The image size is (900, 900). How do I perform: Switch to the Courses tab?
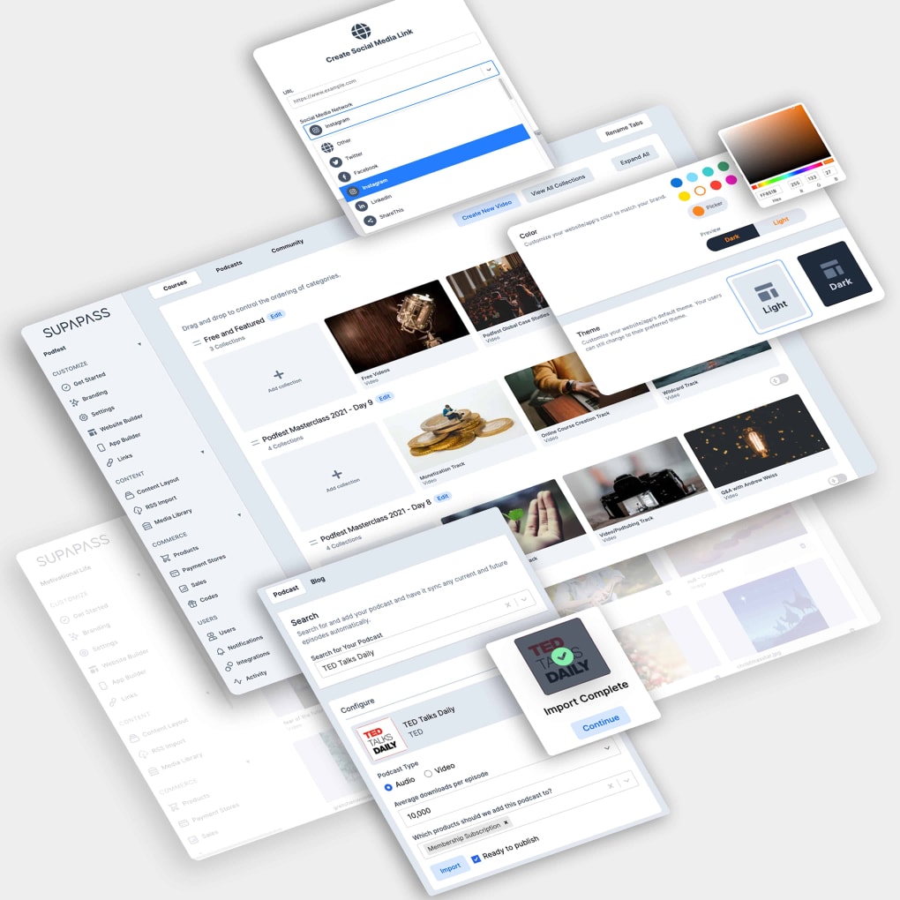175,285
